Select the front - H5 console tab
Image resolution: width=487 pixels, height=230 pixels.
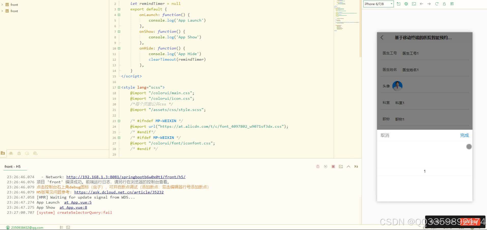[x=12, y=167]
